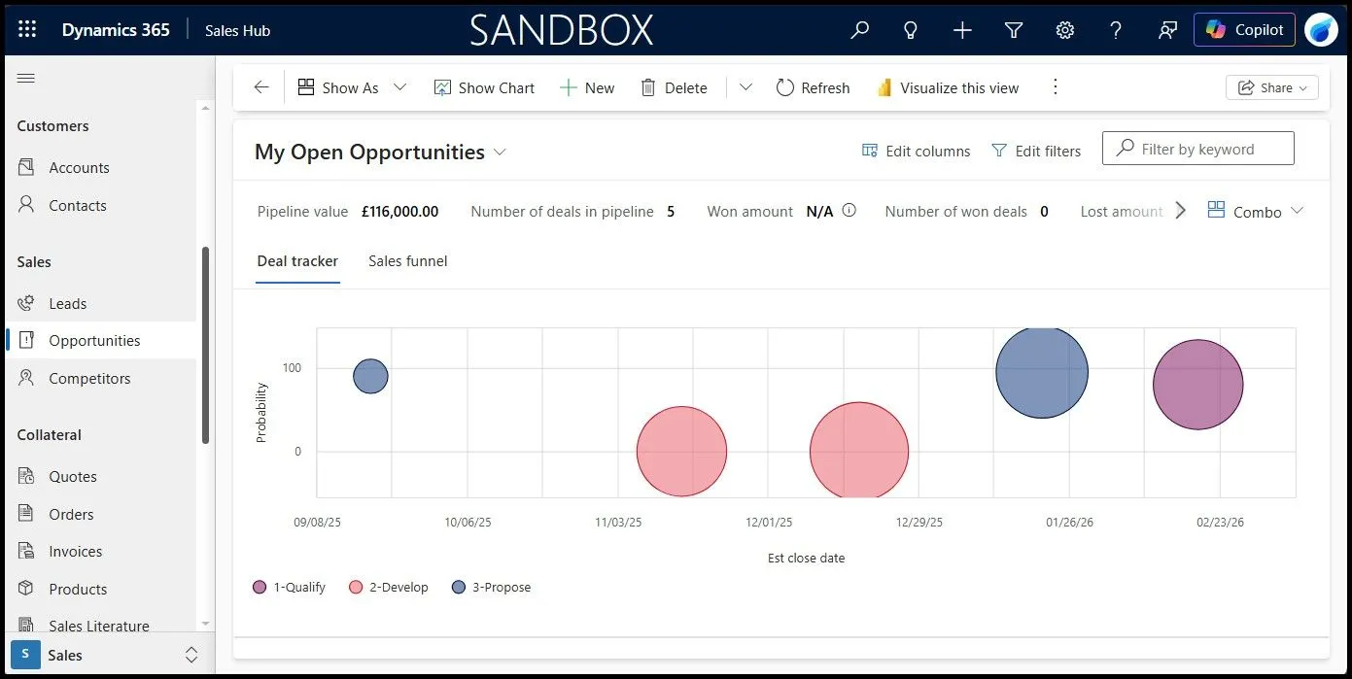Image resolution: width=1352 pixels, height=679 pixels.
Task: Click Edit columns
Action: point(916,151)
